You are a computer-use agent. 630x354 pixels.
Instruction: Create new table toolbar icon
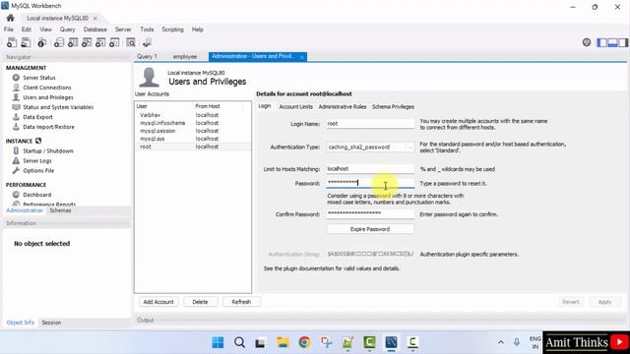pos(73,42)
